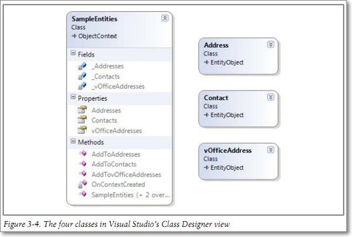Viewport: 352px width, 237px height.
Task: Collapse the SampleEntities class box chevron
Action: tap(165, 18)
